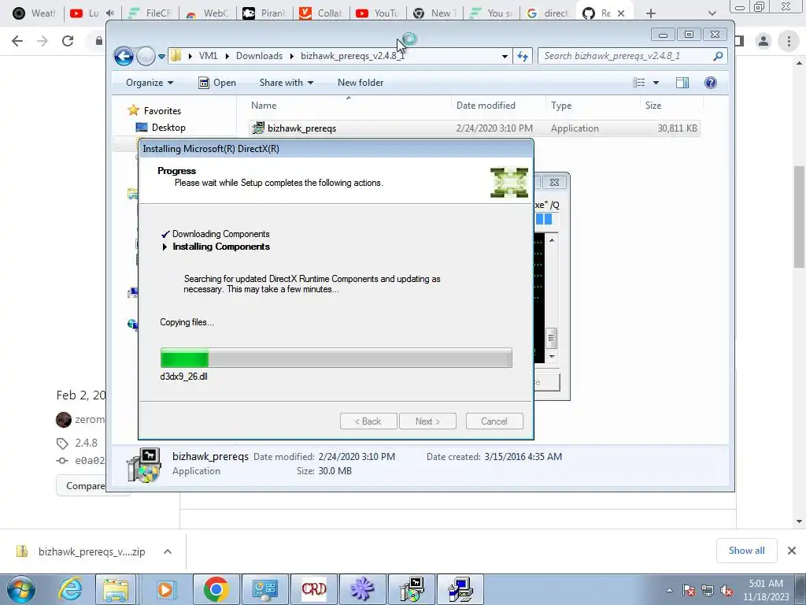Close the background extractor dialog

click(554, 183)
